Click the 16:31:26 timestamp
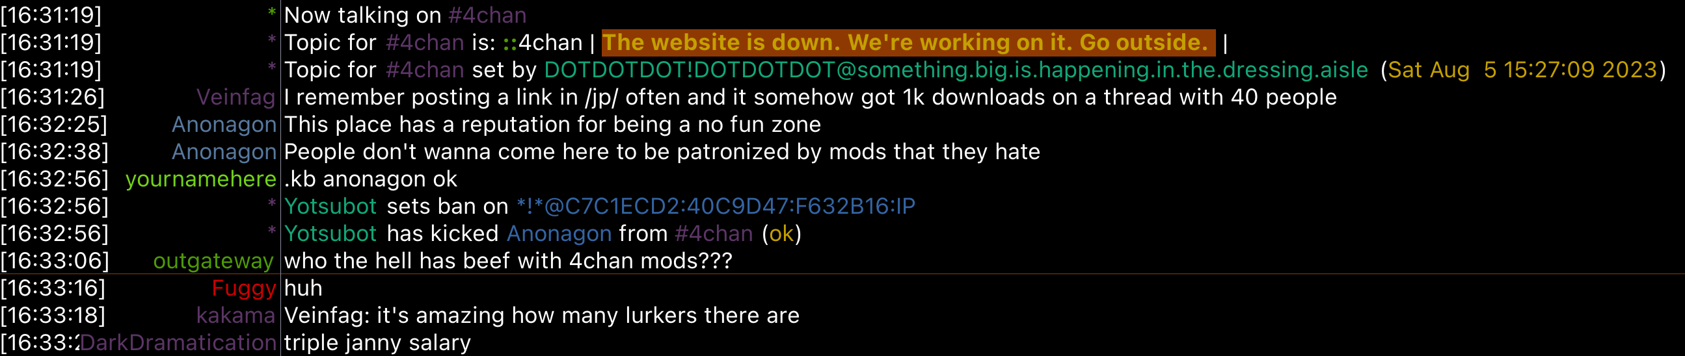Viewport: 1685px width, 356px height. (52, 97)
